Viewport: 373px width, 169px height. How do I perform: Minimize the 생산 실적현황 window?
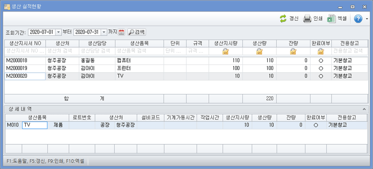coord(340,7)
